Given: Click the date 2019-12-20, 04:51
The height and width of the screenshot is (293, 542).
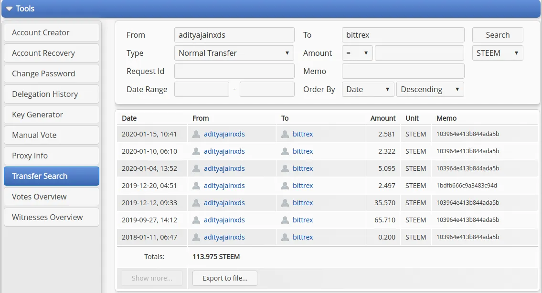Looking at the screenshot, I should 149,186.
